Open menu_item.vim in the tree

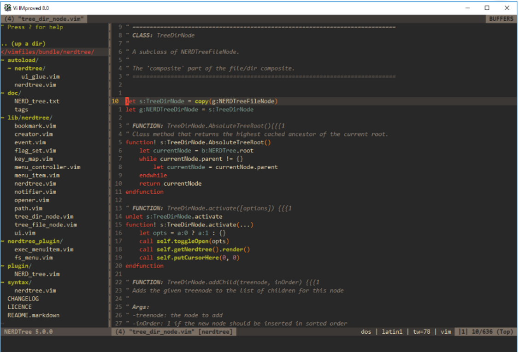tap(37, 175)
